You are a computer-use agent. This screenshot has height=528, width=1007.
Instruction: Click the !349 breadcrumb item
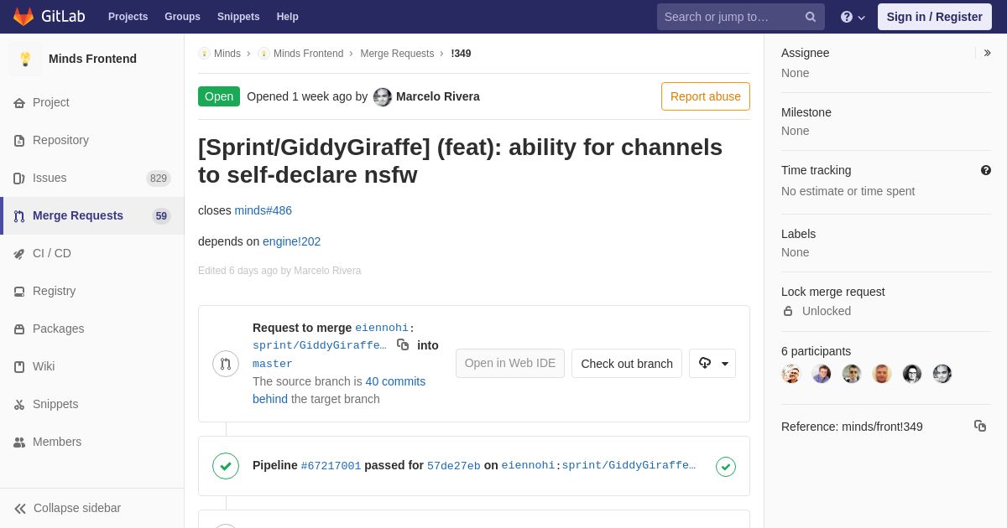(461, 54)
